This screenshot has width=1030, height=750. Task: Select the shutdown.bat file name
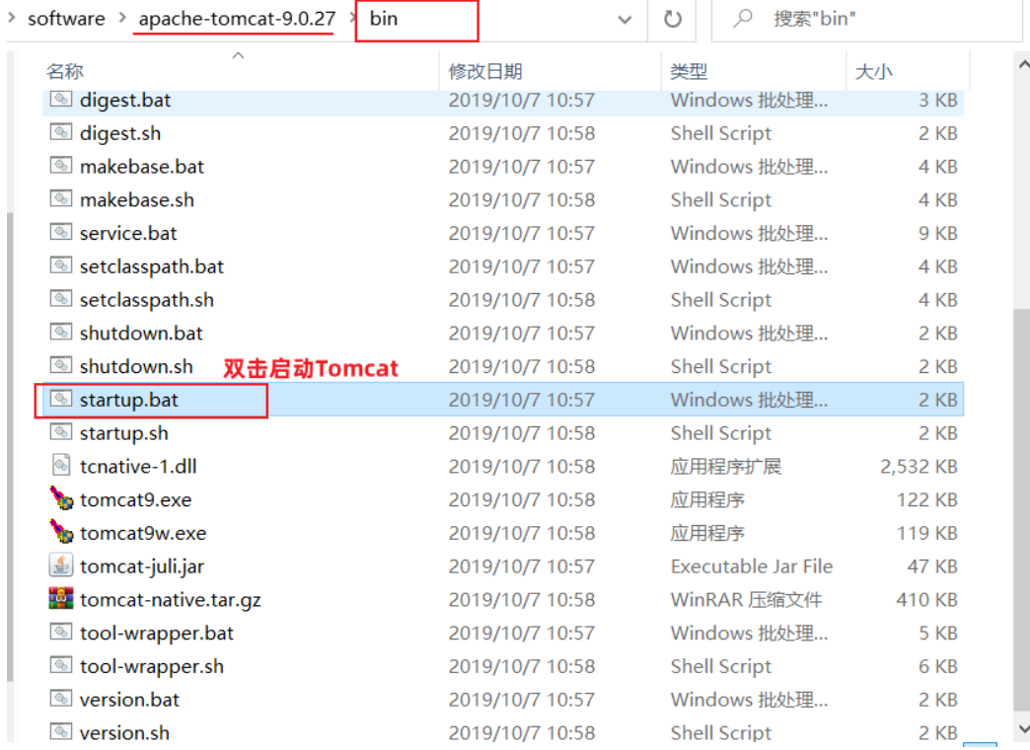pyautogui.click(x=141, y=333)
